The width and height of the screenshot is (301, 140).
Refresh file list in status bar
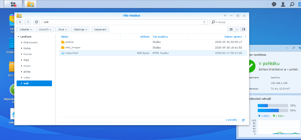pos(243,120)
